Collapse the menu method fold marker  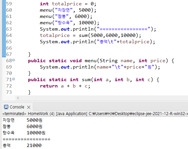point(14,60)
